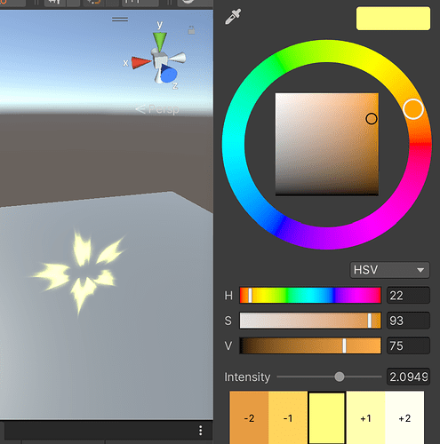Click the H value field showing 22
Screen dimensions: 440x444
pyautogui.click(x=408, y=295)
